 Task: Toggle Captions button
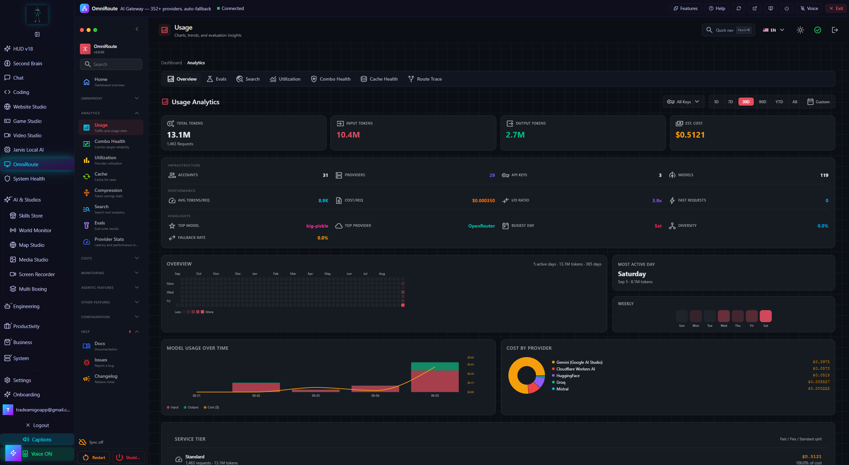point(37,439)
